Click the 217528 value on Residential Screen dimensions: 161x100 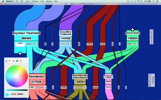36,82
